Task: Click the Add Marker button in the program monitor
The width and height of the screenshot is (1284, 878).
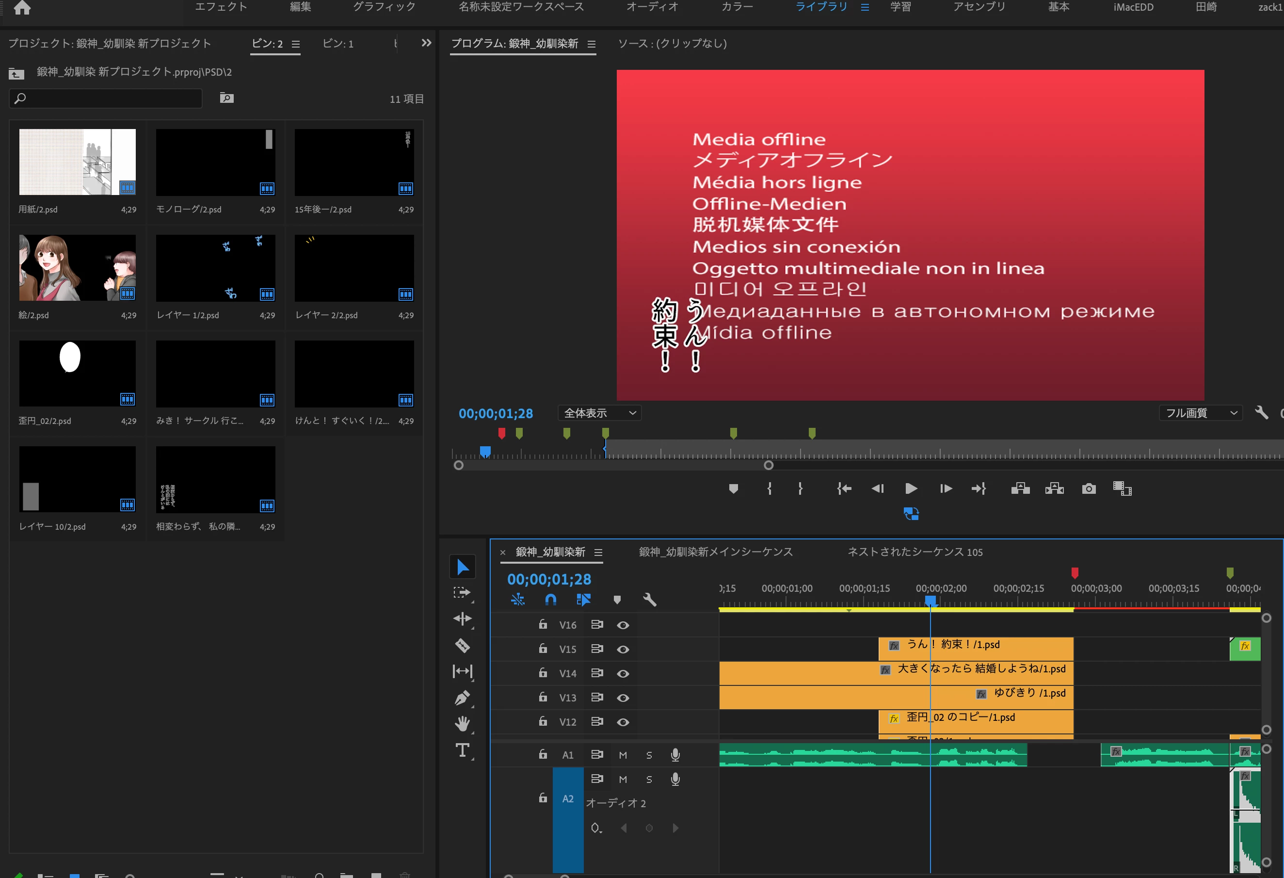Action: [733, 488]
